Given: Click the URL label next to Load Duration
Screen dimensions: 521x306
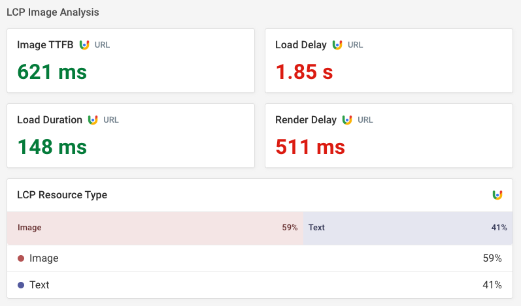Looking at the screenshot, I should pyautogui.click(x=111, y=120).
